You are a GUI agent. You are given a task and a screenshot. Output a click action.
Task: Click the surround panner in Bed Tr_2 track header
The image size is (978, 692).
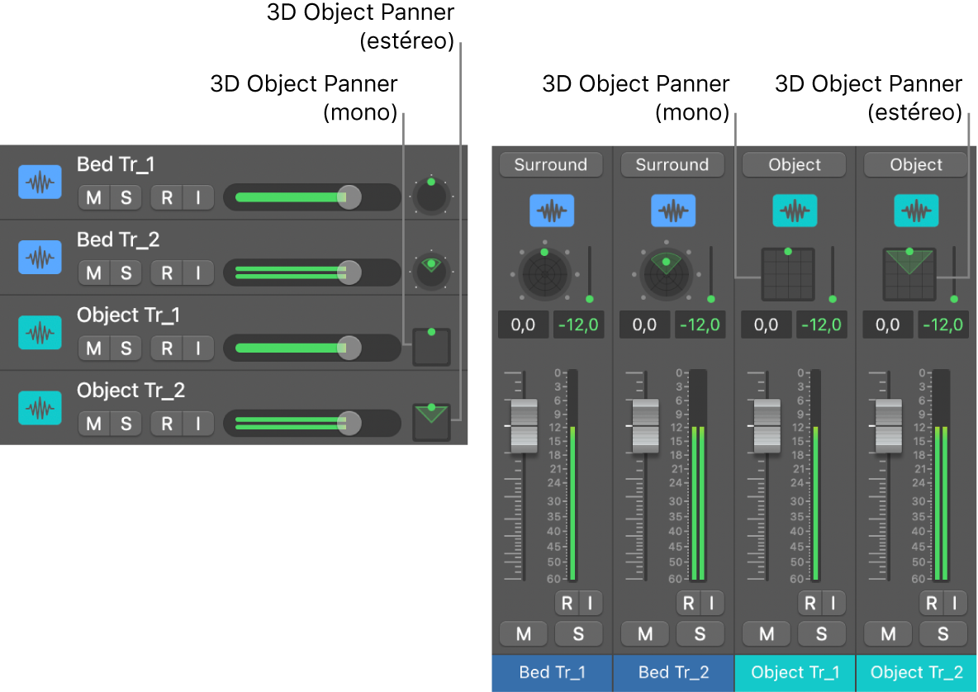click(431, 271)
